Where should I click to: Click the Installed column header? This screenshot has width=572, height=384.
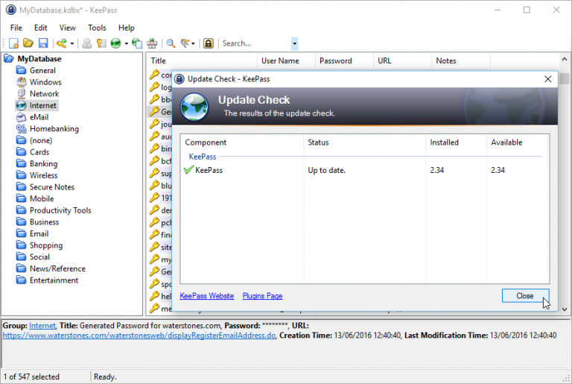(x=456, y=142)
